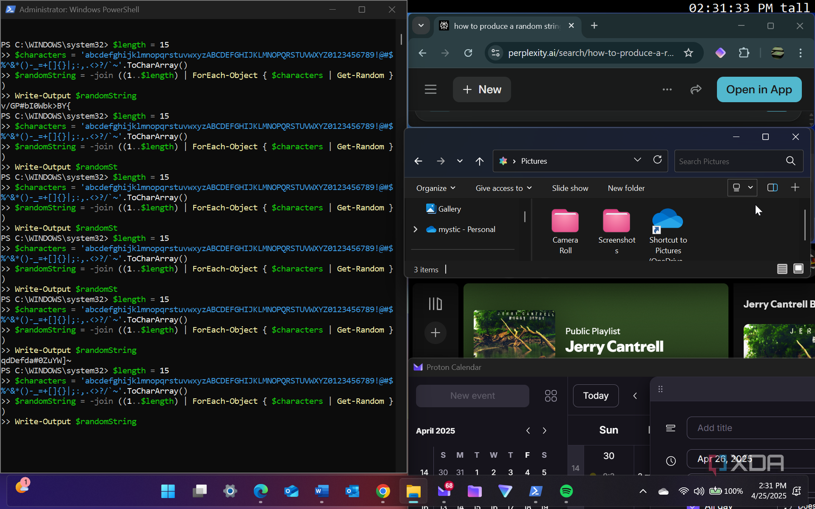Click the plus icon in Spotify's left sidebar

[435, 333]
